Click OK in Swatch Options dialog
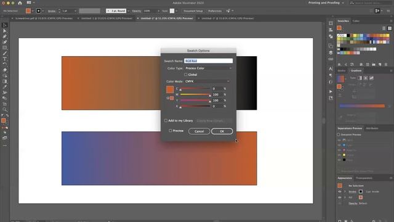The image size is (394, 222). [x=222, y=131]
